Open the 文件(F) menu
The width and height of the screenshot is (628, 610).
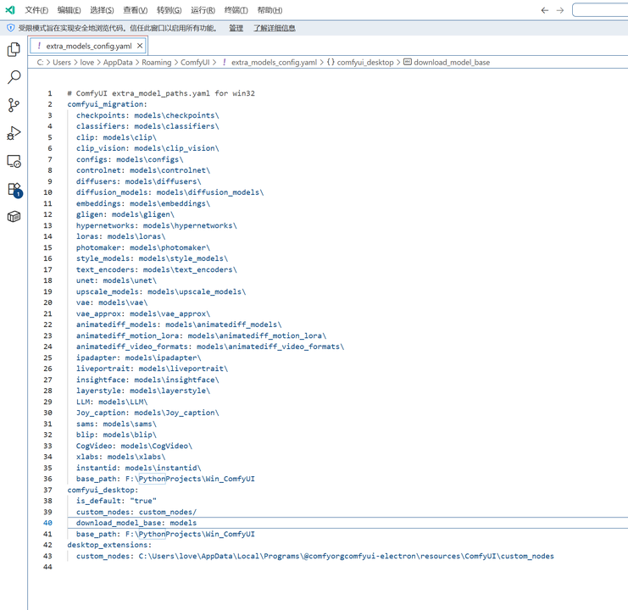tap(36, 10)
